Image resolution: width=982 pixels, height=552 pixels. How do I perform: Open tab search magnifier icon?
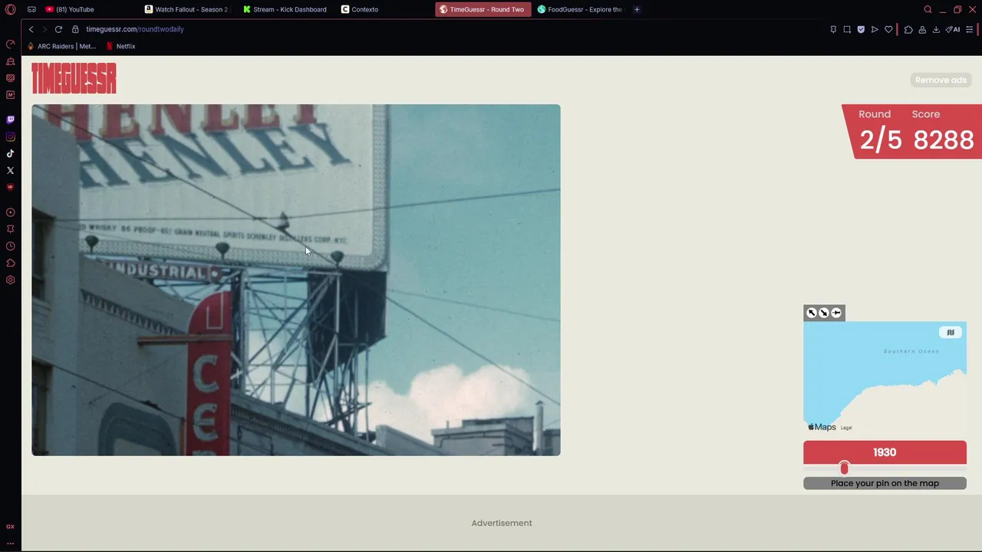[928, 9]
